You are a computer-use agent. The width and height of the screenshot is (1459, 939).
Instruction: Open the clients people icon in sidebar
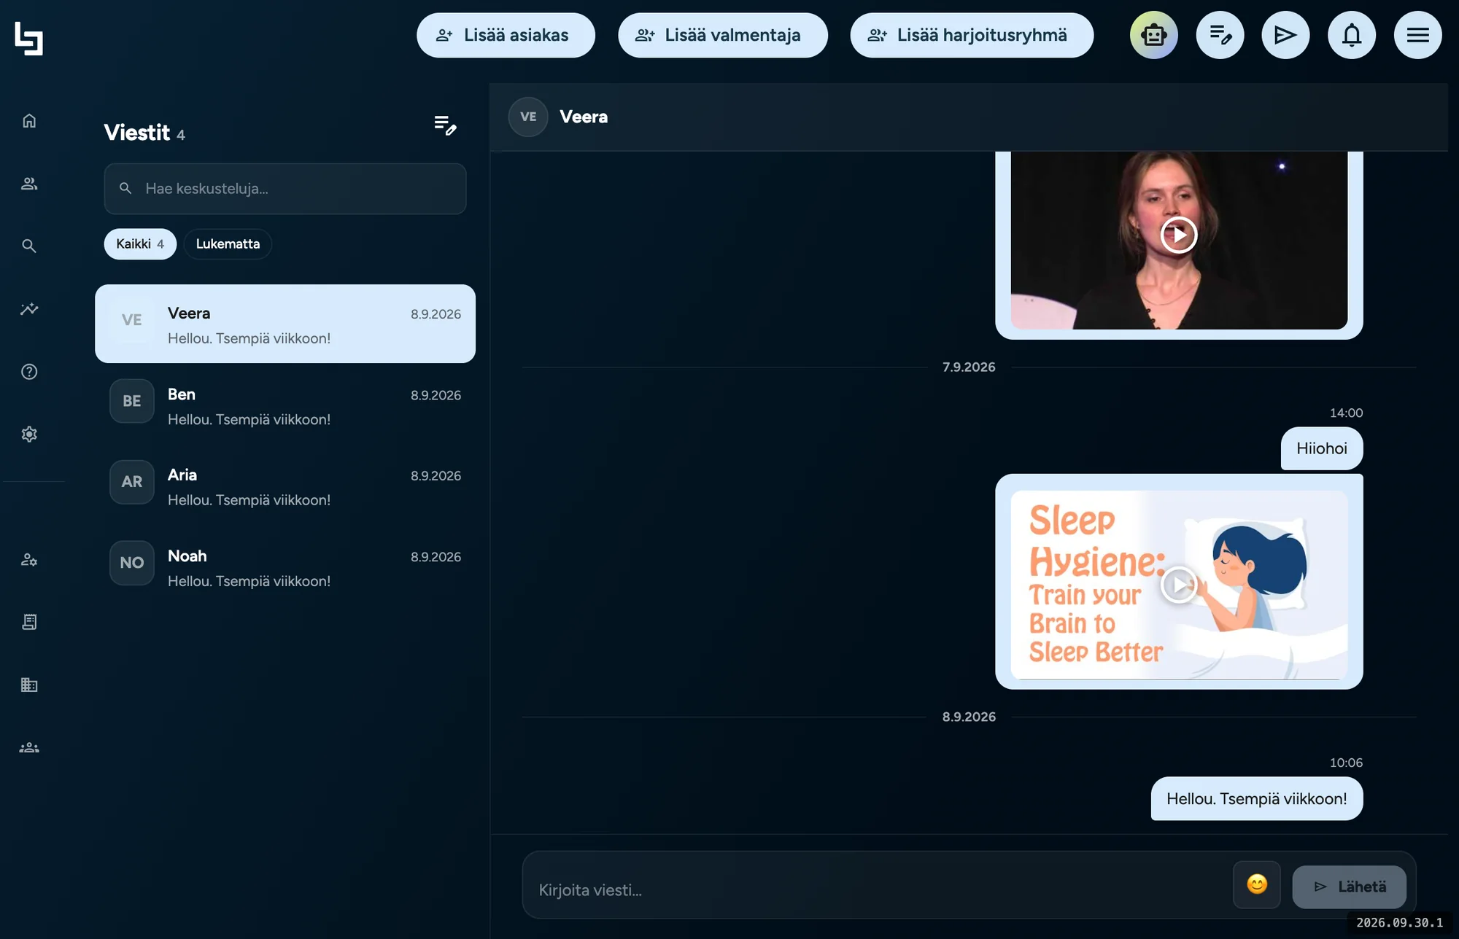29,183
